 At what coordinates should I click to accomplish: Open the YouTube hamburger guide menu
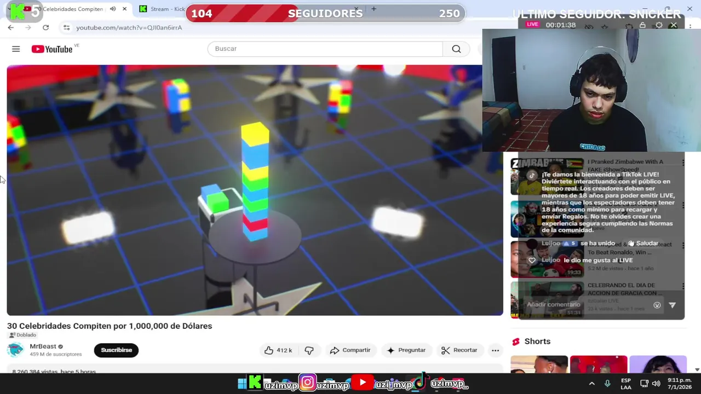[16, 49]
